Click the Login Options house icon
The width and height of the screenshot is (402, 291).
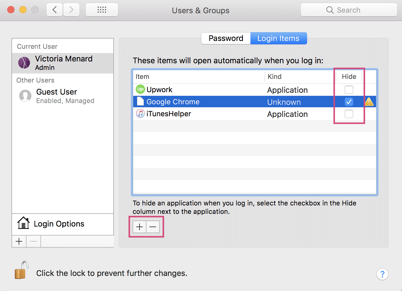23,223
